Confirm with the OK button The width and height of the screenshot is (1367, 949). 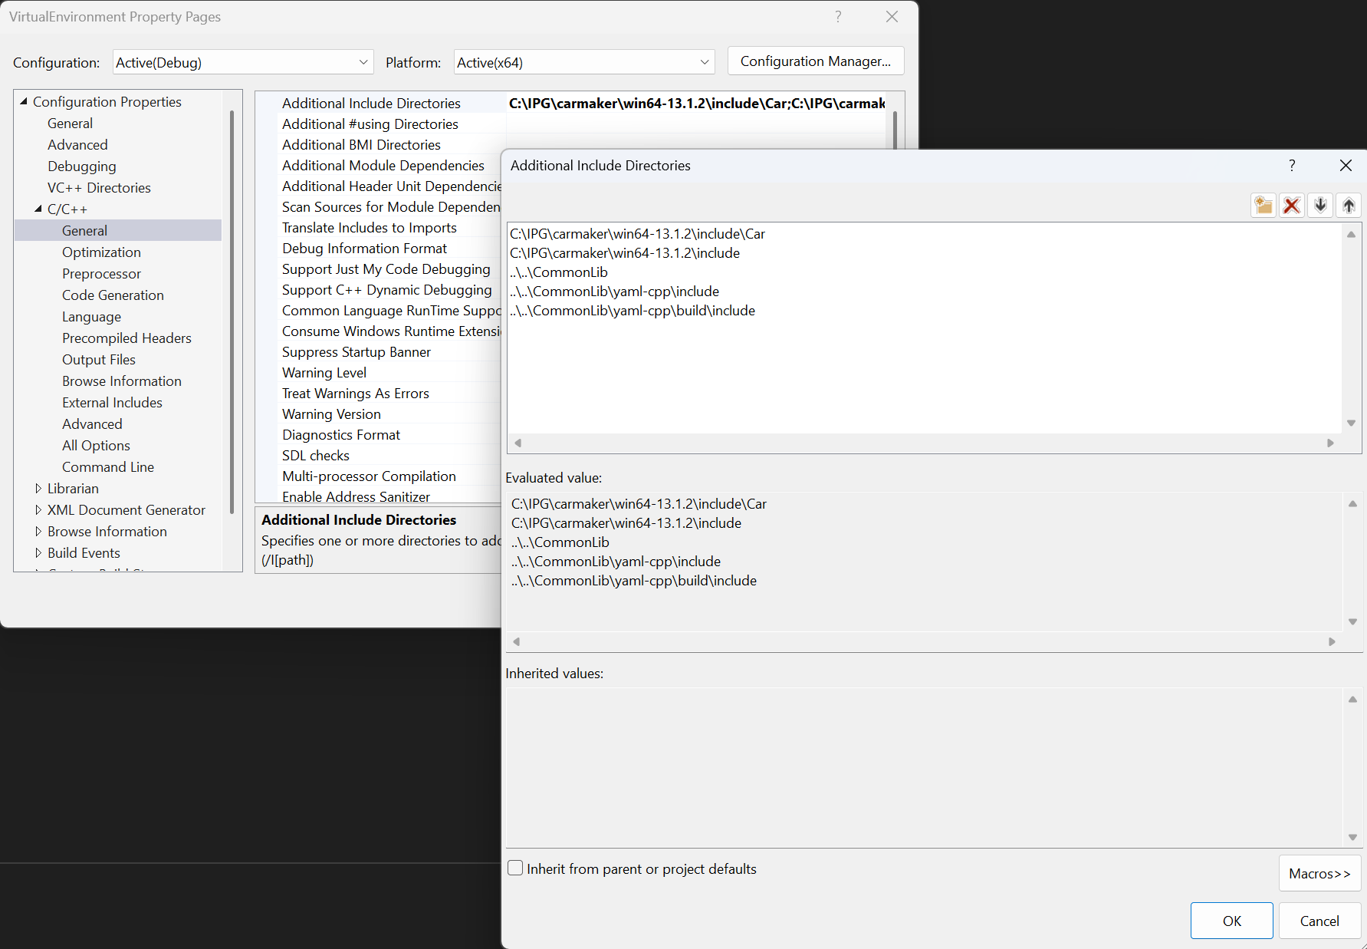click(1231, 921)
